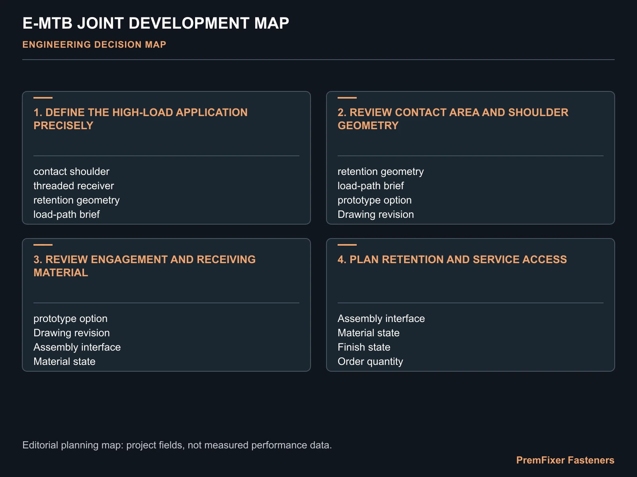Click 'Assembly interface' in card 4
The height and width of the screenshot is (477, 637).
[381, 318]
